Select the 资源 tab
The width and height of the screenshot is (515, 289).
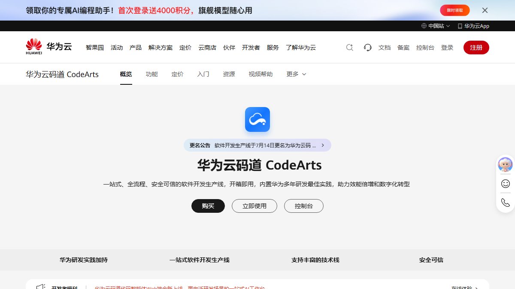pos(229,74)
